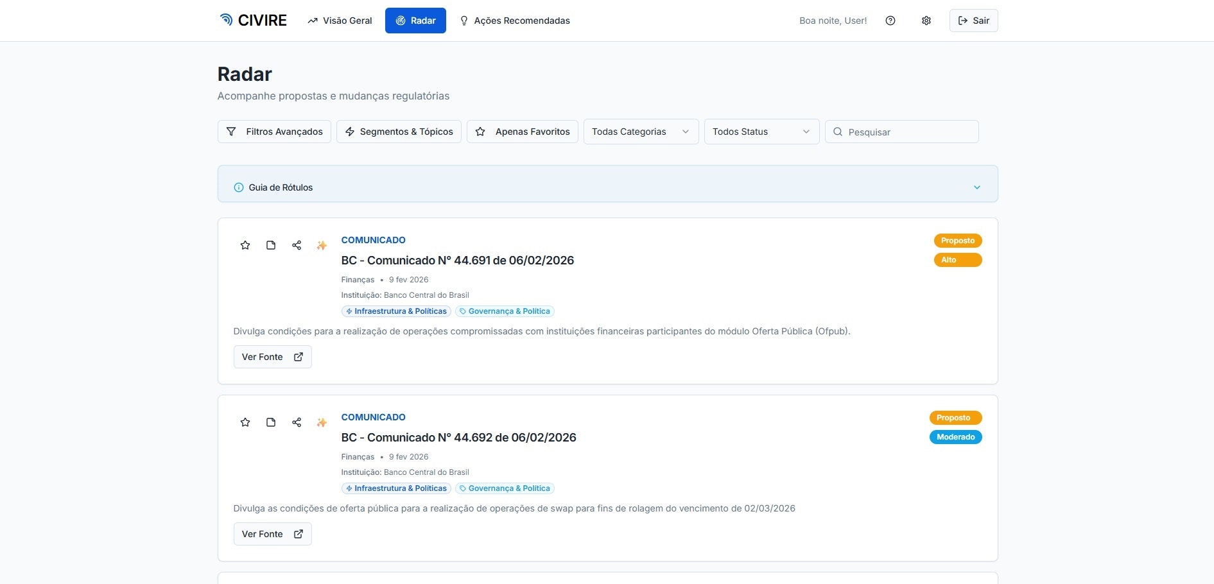Click the AI sparkle icon on Comunicado 44.691

click(x=321, y=245)
